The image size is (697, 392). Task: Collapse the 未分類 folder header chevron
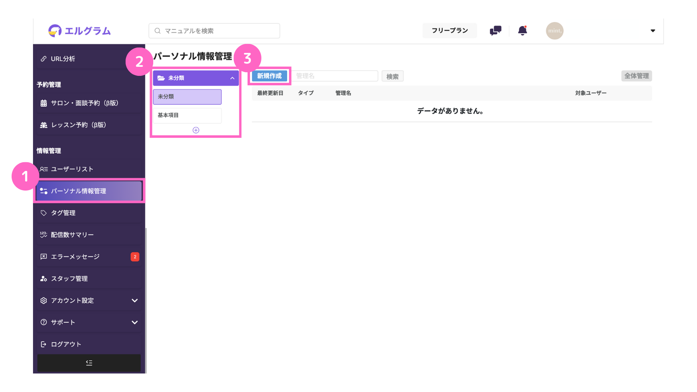pyautogui.click(x=232, y=78)
